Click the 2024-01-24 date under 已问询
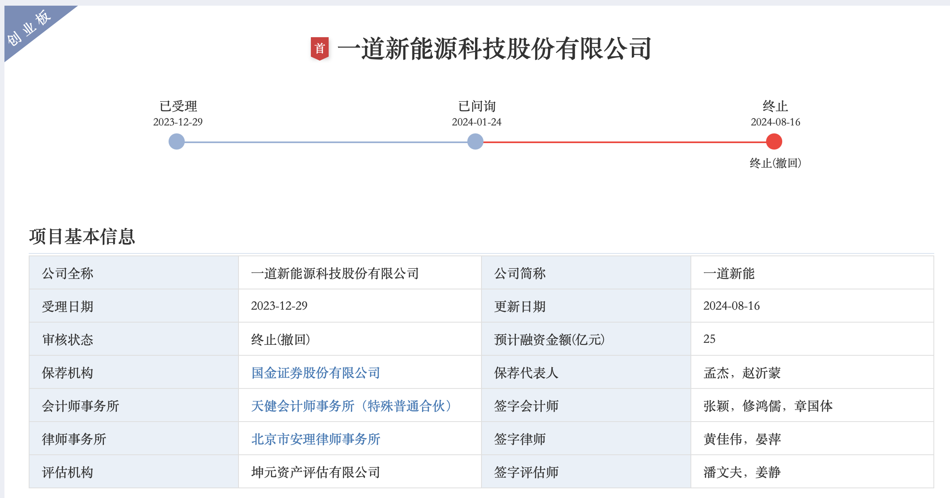The width and height of the screenshot is (950, 498). (x=476, y=122)
